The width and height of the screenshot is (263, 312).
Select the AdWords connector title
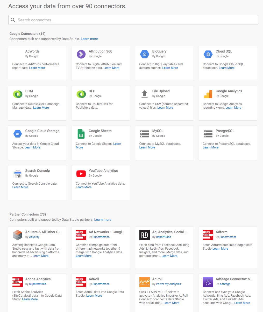(32, 51)
